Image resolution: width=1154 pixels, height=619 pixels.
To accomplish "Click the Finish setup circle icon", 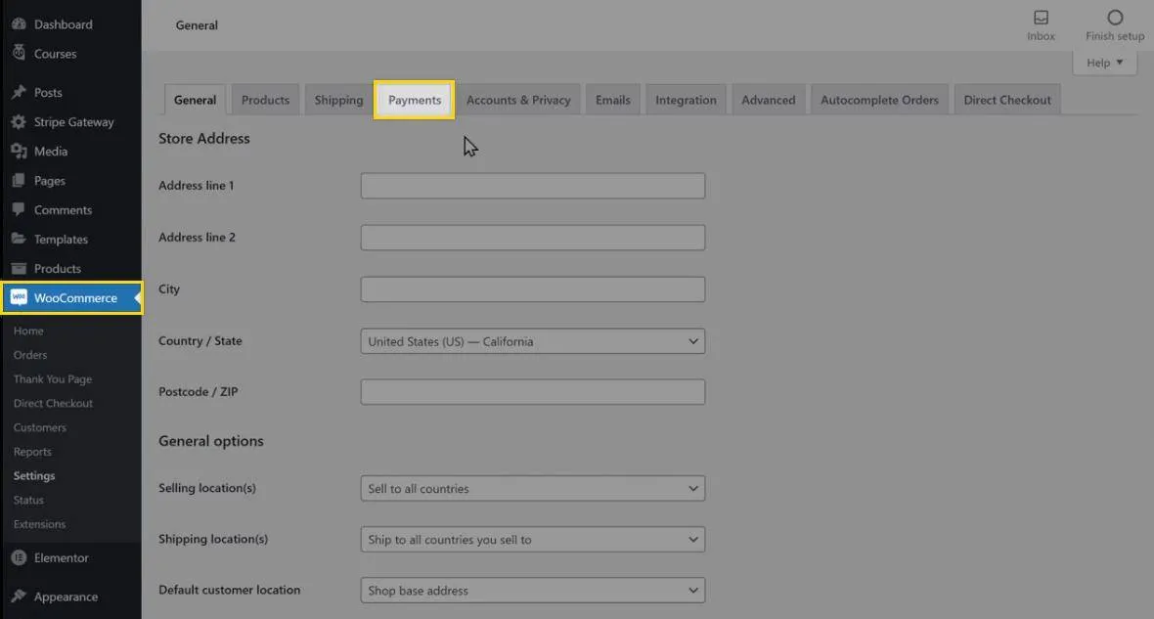I will (x=1115, y=18).
